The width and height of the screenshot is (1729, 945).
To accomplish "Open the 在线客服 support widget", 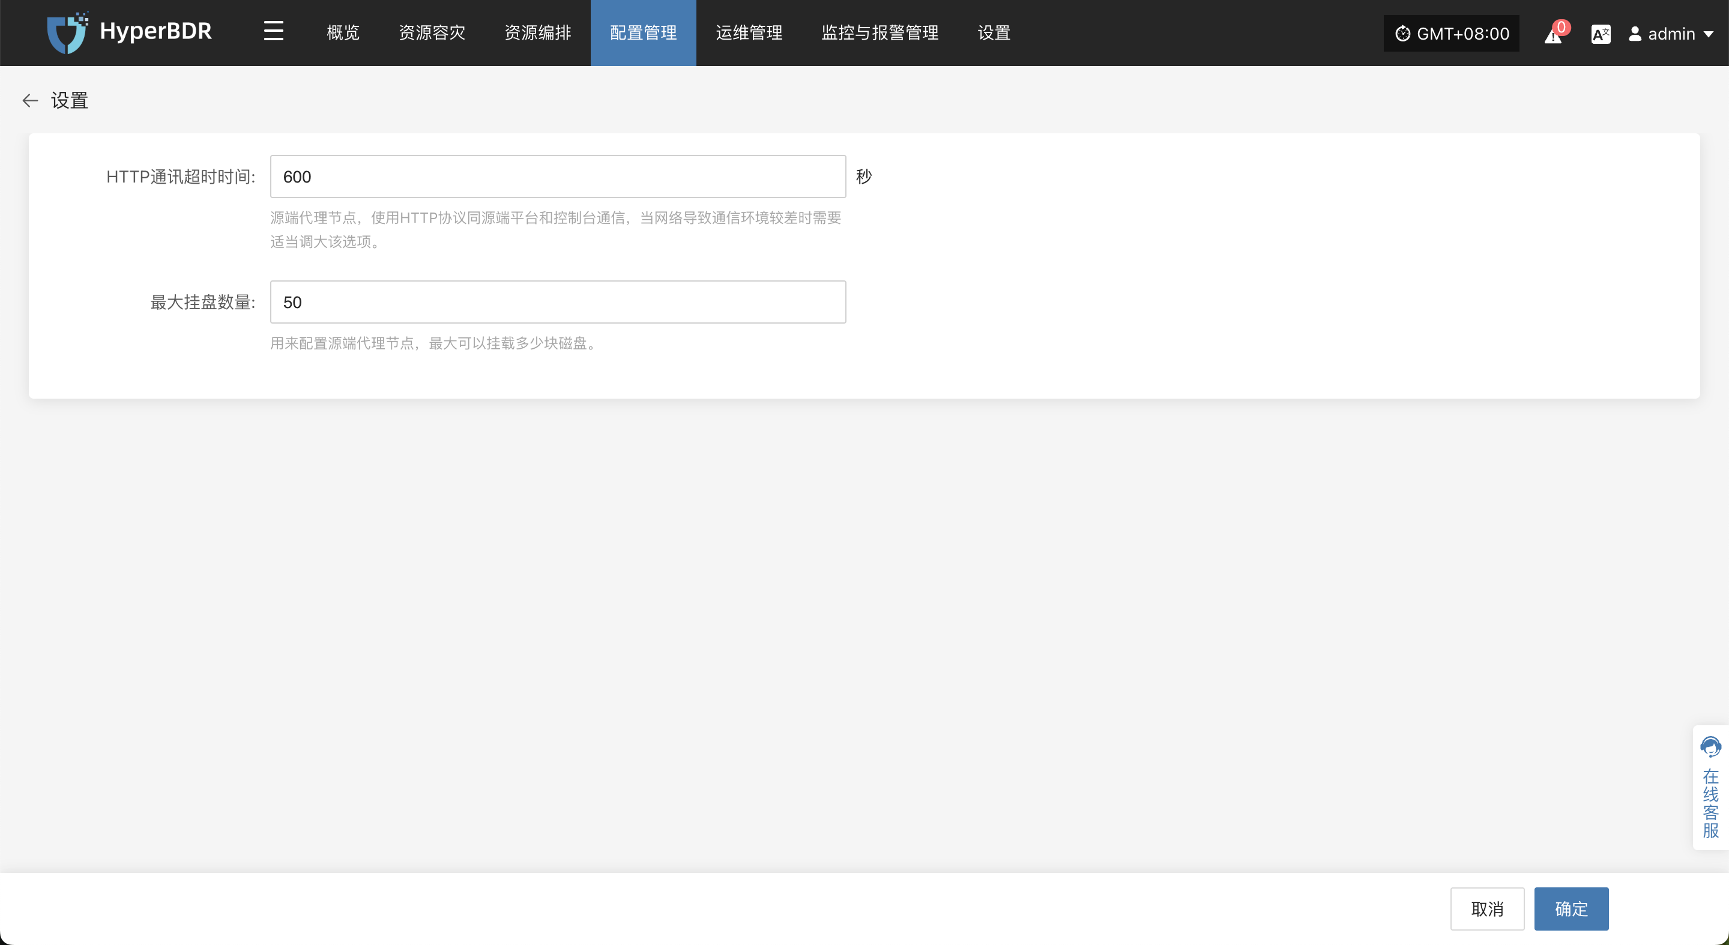I will (1711, 787).
